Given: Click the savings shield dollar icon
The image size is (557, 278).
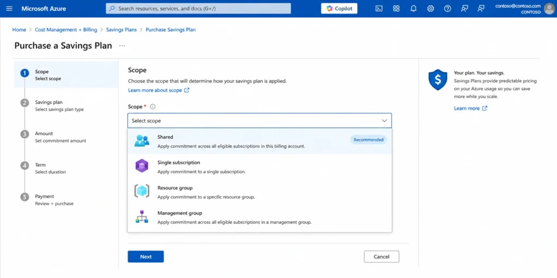Looking at the screenshot, I should (438, 80).
